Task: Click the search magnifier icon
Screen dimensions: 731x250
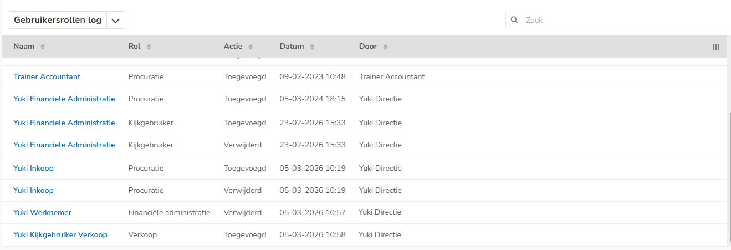Action: coord(514,20)
